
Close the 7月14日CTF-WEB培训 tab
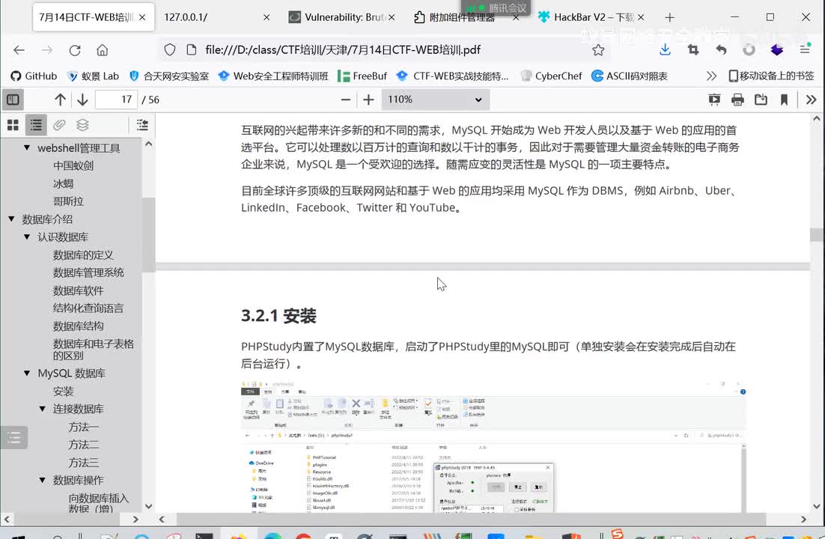click(142, 17)
